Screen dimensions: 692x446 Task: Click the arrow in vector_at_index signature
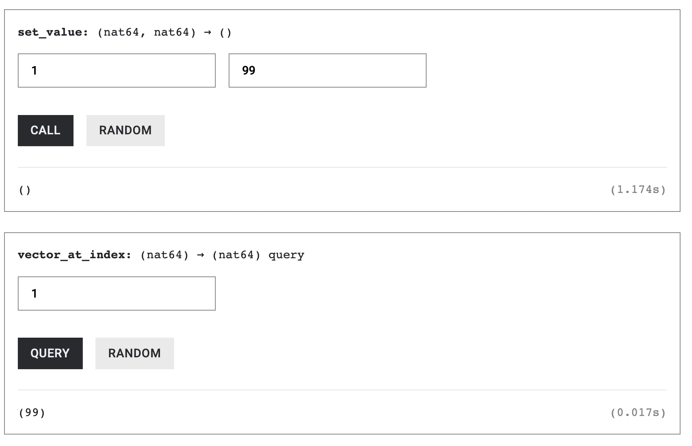click(200, 255)
